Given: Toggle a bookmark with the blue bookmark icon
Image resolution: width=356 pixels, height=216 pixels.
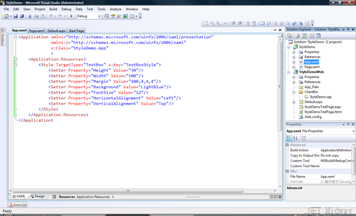Looking at the screenshot, I should (262, 23).
